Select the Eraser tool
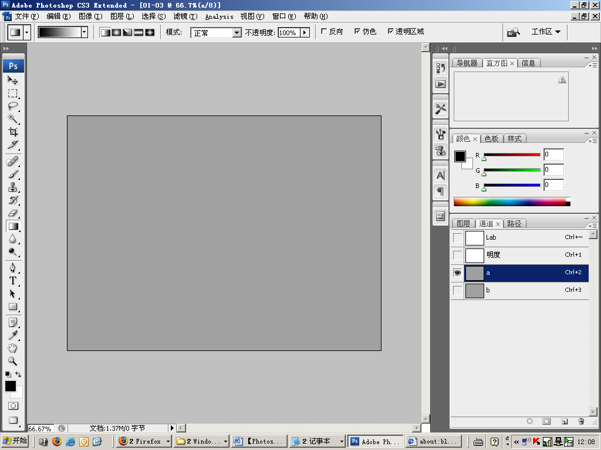The image size is (601, 450). click(x=13, y=213)
